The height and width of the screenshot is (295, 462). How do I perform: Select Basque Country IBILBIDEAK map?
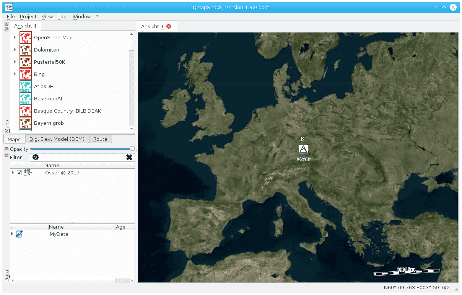point(67,111)
